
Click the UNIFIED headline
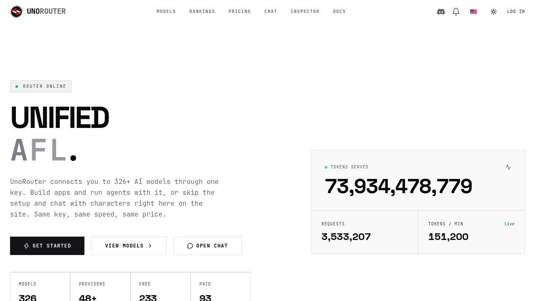pyautogui.click(x=60, y=118)
